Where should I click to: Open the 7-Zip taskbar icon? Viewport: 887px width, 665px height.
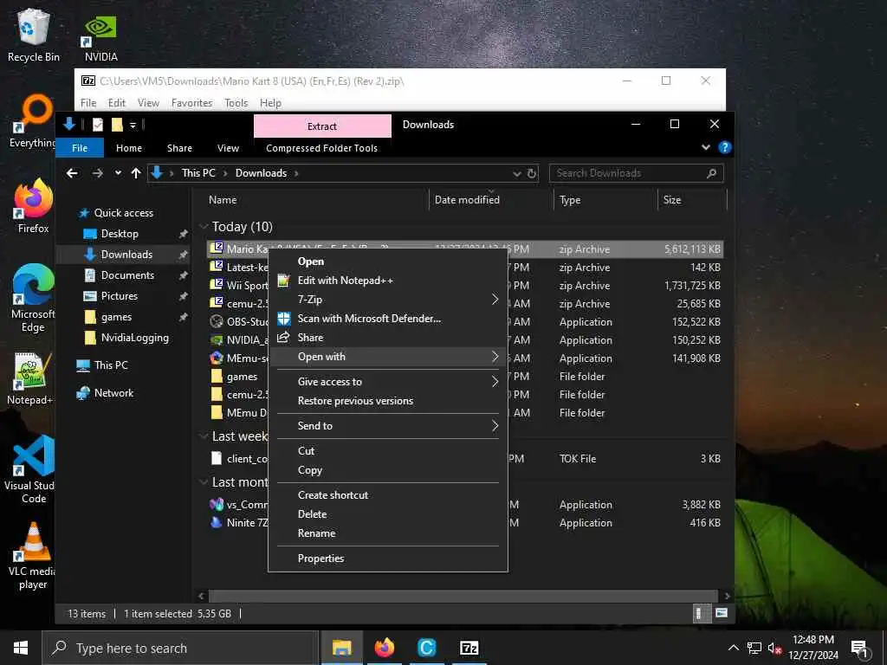point(469,648)
